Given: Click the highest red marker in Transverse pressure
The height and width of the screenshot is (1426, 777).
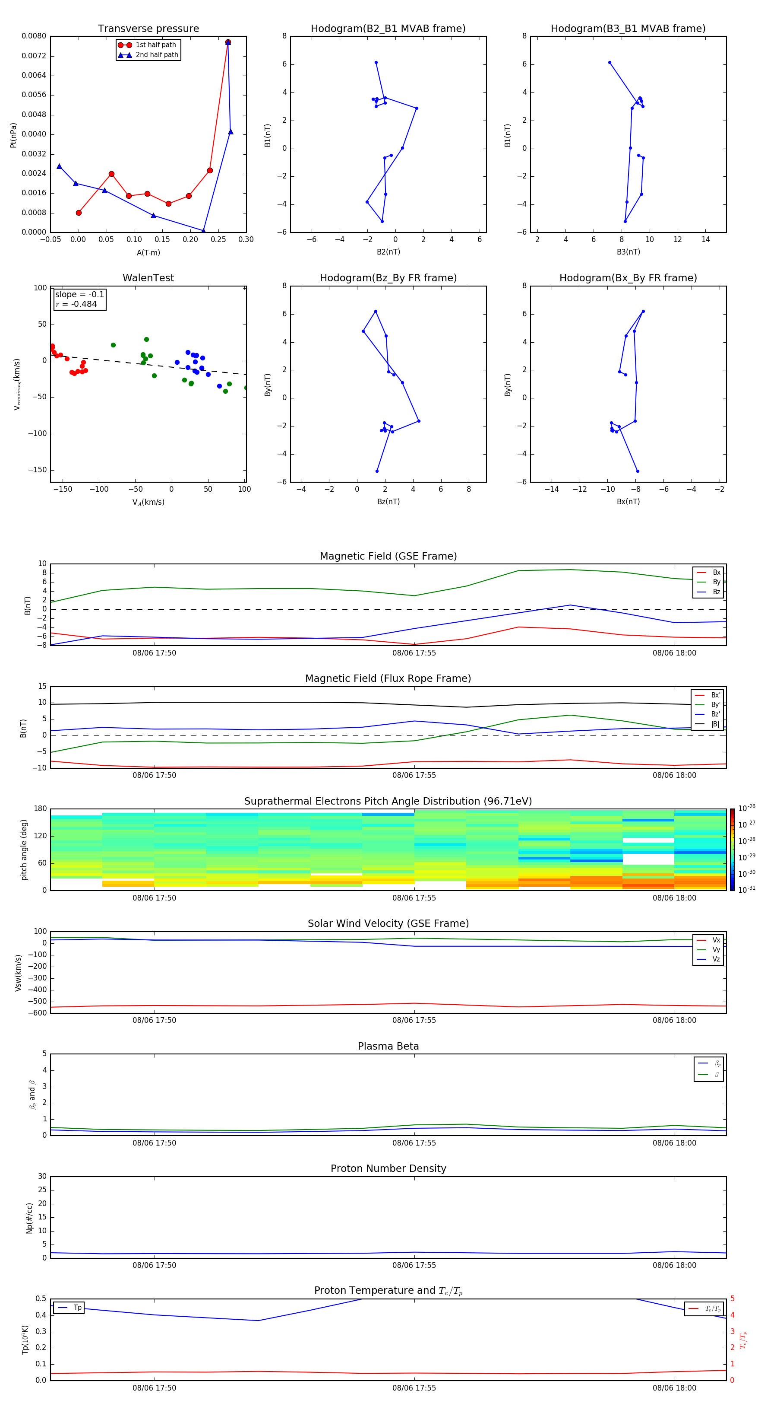Looking at the screenshot, I should click(228, 42).
